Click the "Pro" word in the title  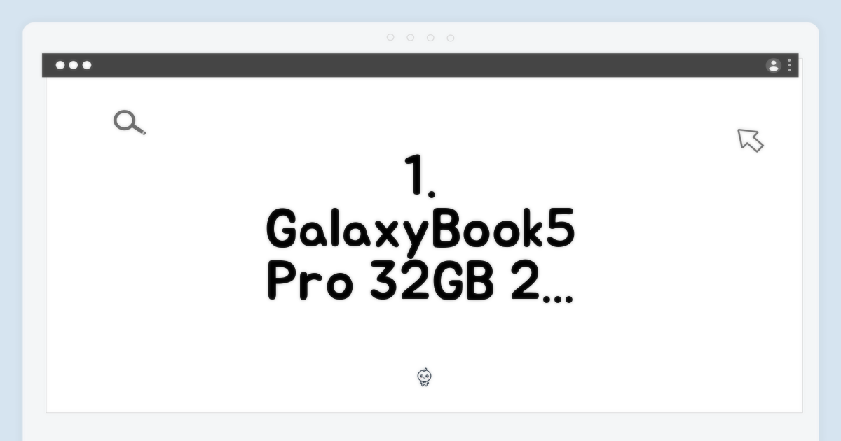pyautogui.click(x=308, y=282)
